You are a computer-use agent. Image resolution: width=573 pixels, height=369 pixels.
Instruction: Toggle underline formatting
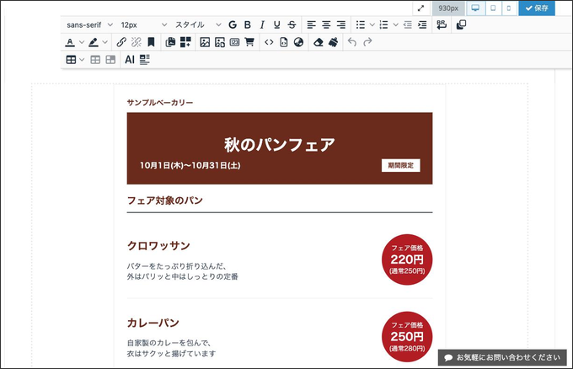(x=277, y=24)
